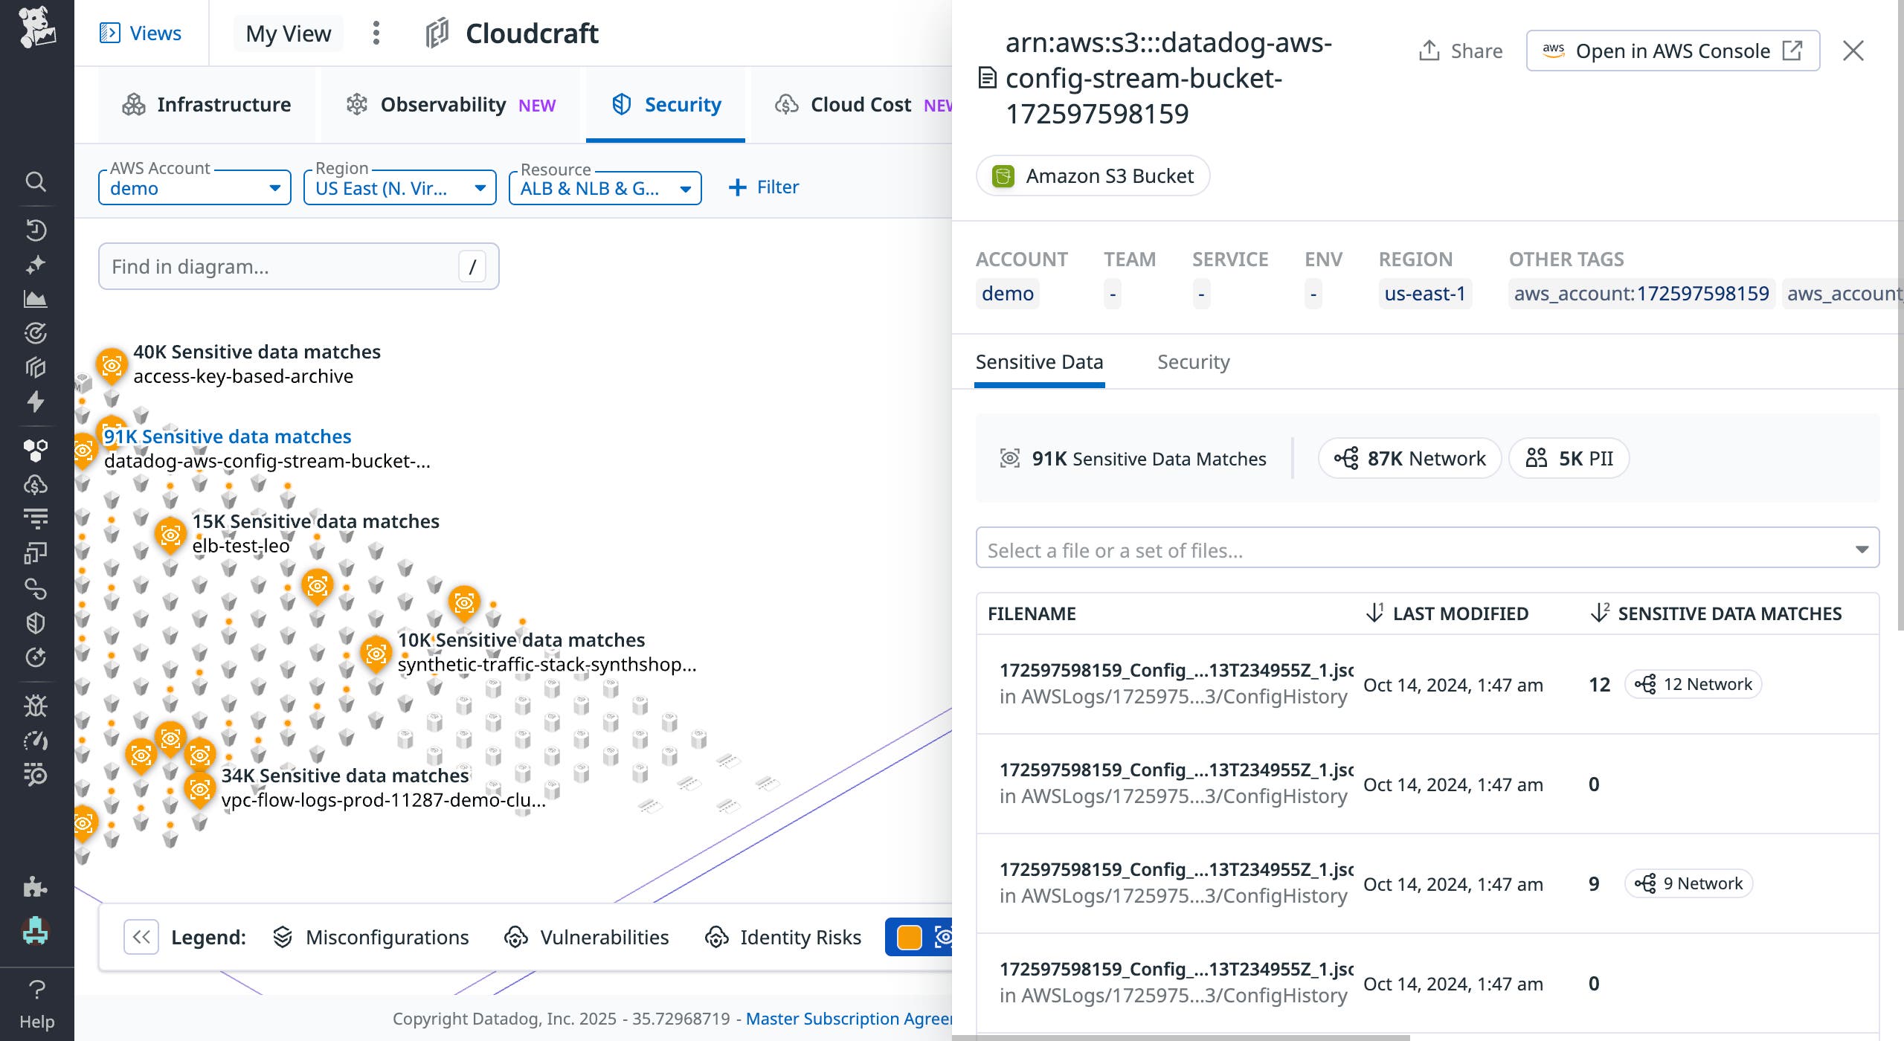Select the lightning bolt APM sidebar icon
The height and width of the screenshot is (1041, 1904).
pyautogui.click(x=36, y=401)
